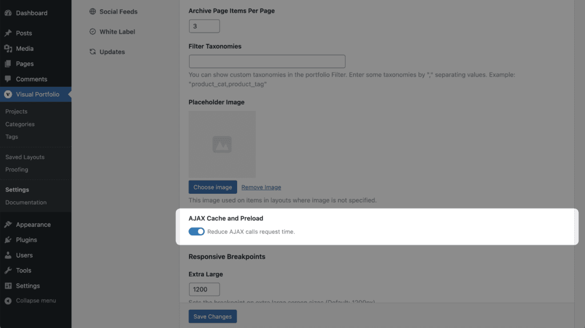Click the Tools wrench icon
The width and height of the screenshot is (585, 328).
[x=8, y=270]
